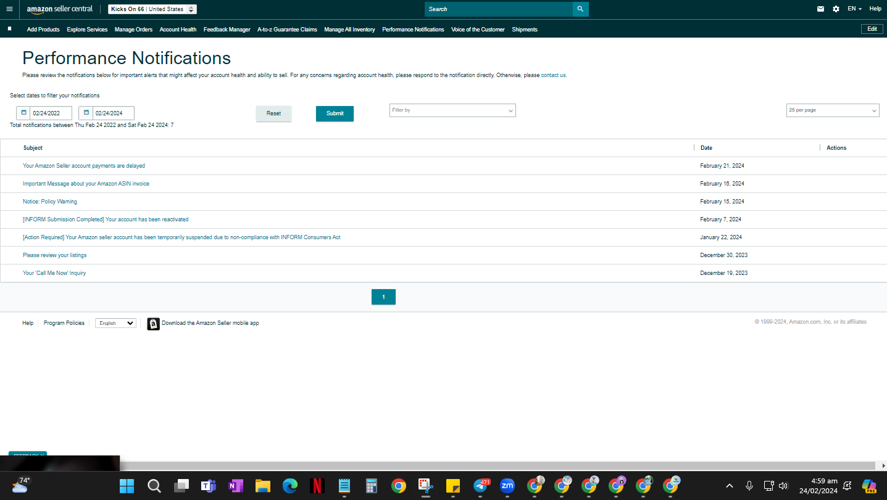This screenshot has width=887, height=500.
Task: Open Windows taskbar search
Action: point(154,486)
